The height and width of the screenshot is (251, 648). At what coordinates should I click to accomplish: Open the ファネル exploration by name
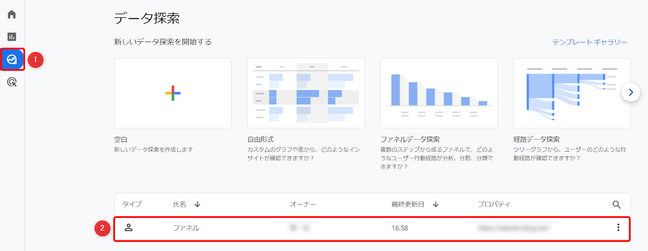(186, 228)
